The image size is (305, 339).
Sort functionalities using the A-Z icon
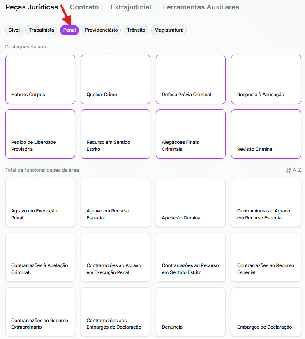tap(293, 170)
